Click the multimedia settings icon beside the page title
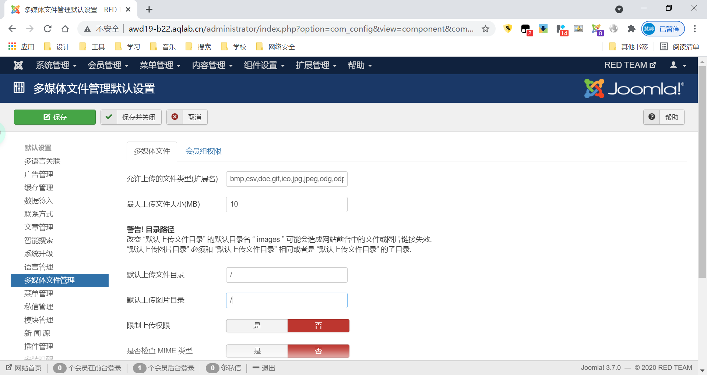This screenshot has height=375, width=707. [x=19, y=88]
